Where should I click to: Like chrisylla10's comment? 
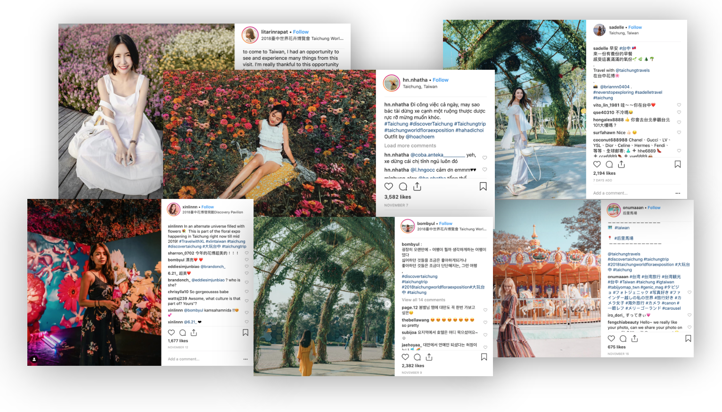(x=246, y=292)
